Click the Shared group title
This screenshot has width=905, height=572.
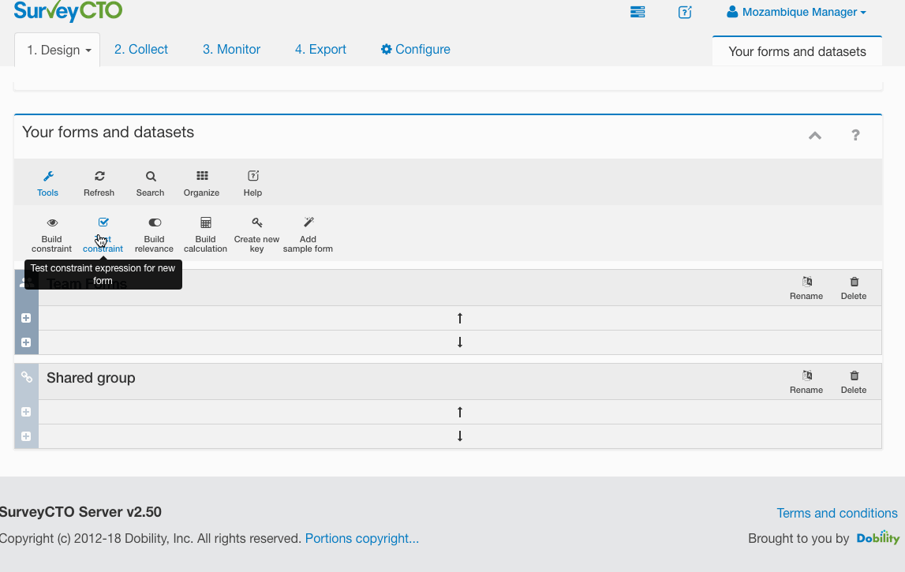coord(91,378)
